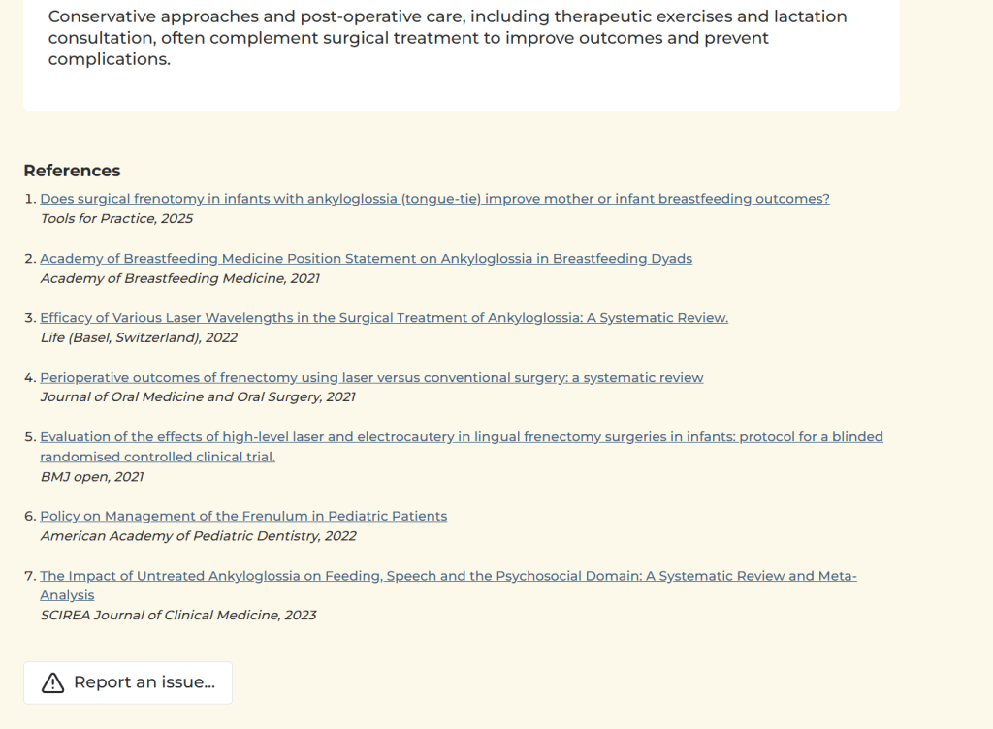993x729 pixels.
Task: Click 'Academy of Breastfeeding Medicine, 2021' source text
Action: click(179, 278)
